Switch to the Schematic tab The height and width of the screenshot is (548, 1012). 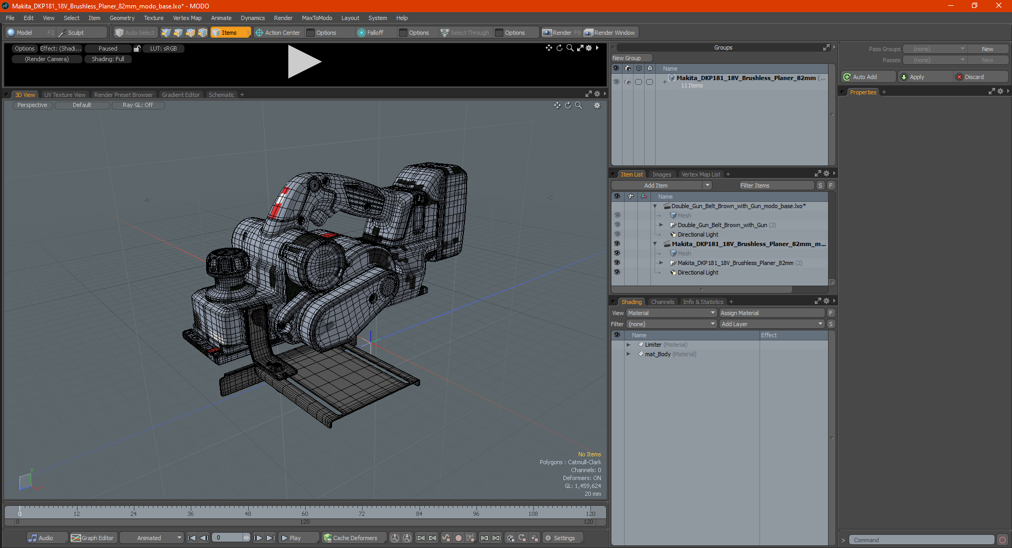pos(221,95)
